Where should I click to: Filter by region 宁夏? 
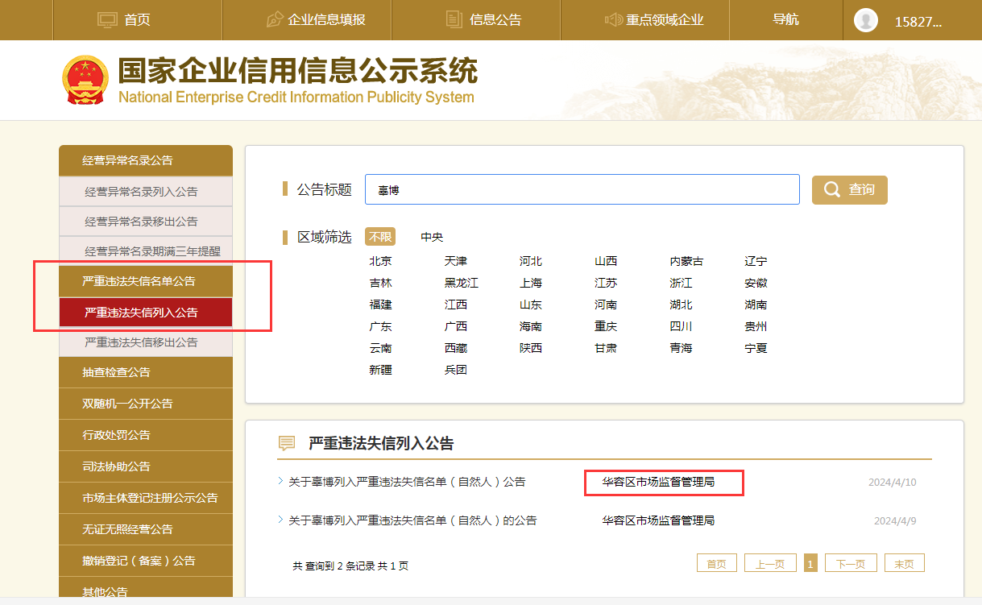[x=756, y=348]
